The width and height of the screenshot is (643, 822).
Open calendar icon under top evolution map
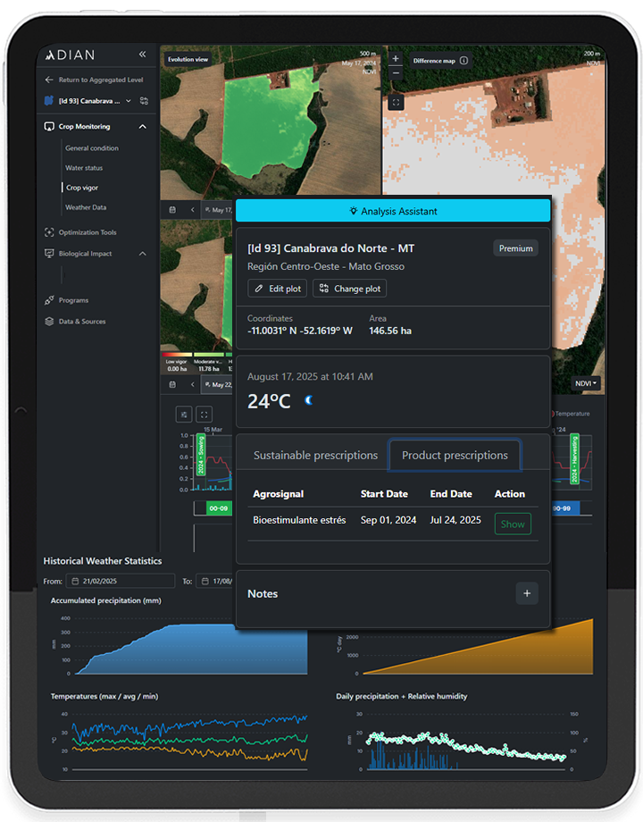pyautogui.click(x=172, y=210)
